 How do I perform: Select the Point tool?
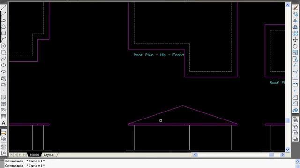pyautogui.click(x=3, y=91)
